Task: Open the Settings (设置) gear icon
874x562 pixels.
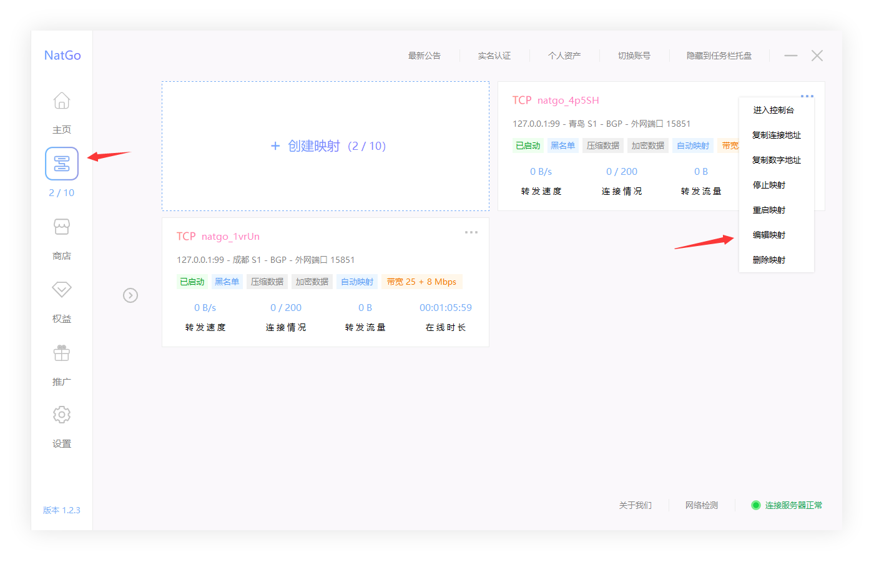Action: (x=62, y=415)
